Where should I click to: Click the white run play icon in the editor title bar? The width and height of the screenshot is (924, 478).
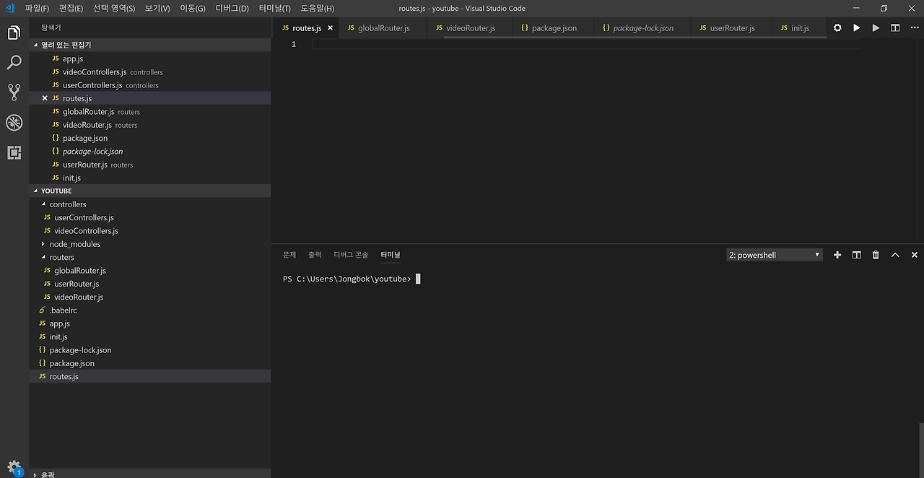856,27
